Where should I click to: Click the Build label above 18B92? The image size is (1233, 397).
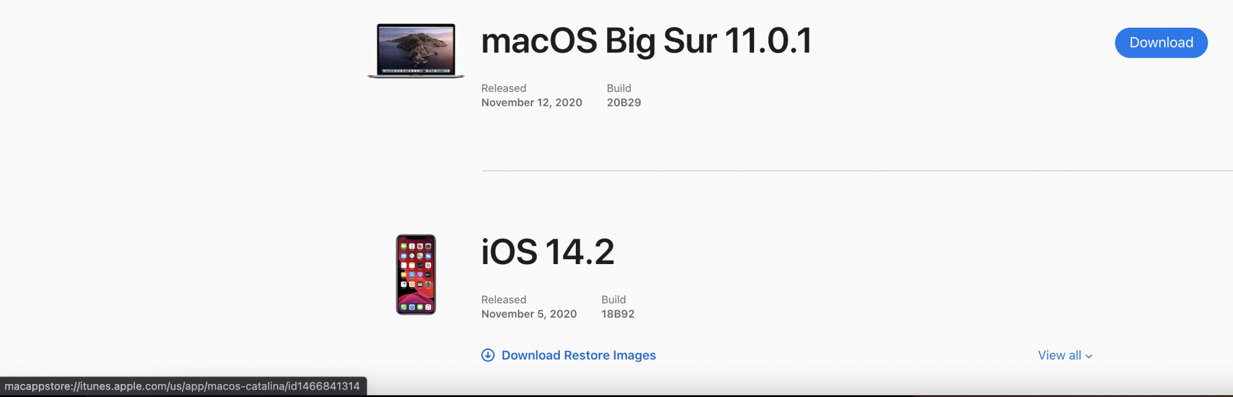(x=613, y=300)
